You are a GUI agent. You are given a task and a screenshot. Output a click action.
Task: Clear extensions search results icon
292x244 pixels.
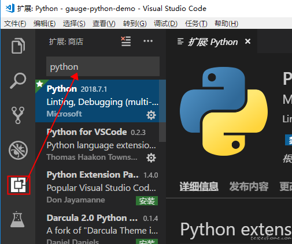coord(126,41)
